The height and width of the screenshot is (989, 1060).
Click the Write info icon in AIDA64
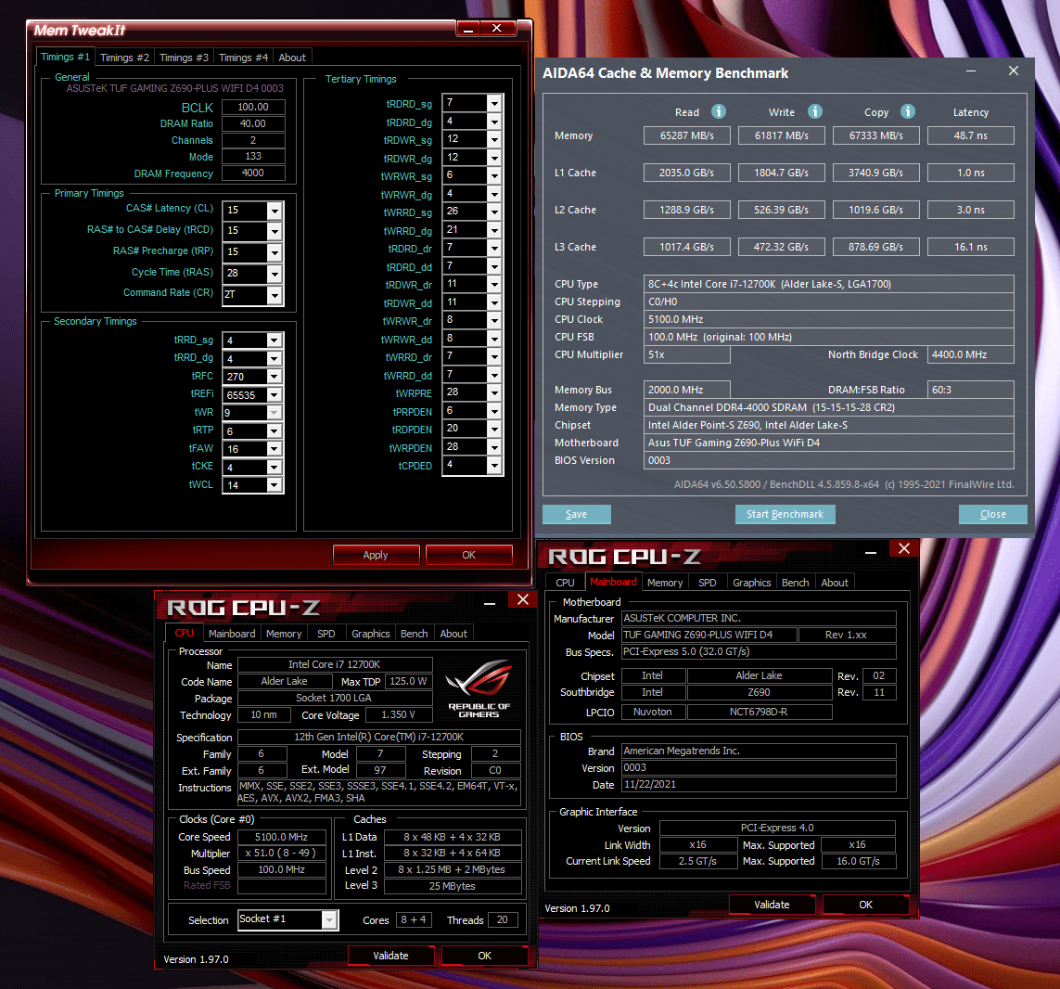click(815, 111)
